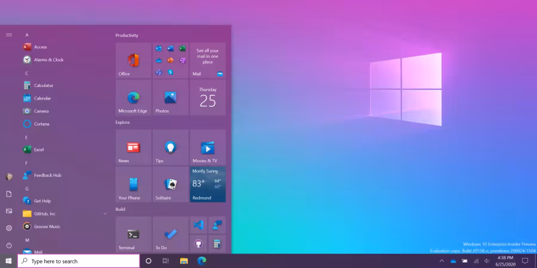Click the E letter header in app list
This screenshot has width=537, height=268.
coord(27,138)
